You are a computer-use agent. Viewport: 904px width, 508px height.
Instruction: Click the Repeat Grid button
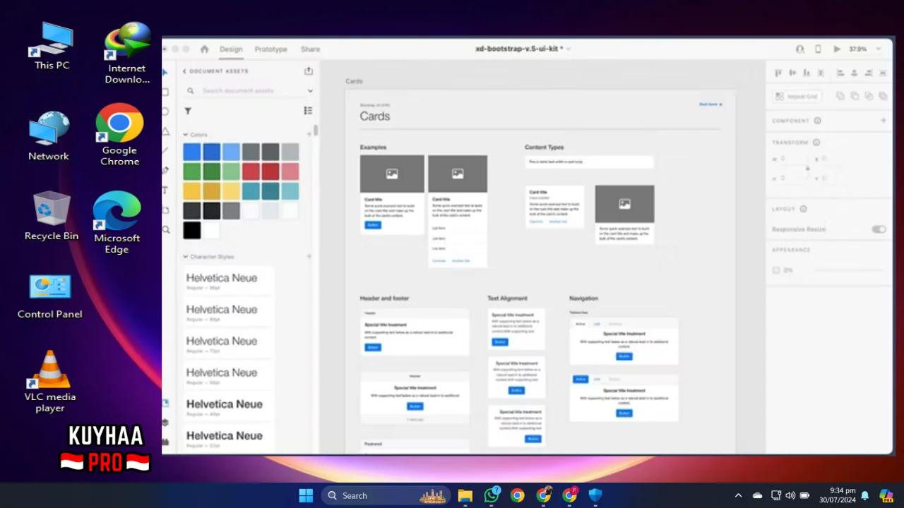797,97
